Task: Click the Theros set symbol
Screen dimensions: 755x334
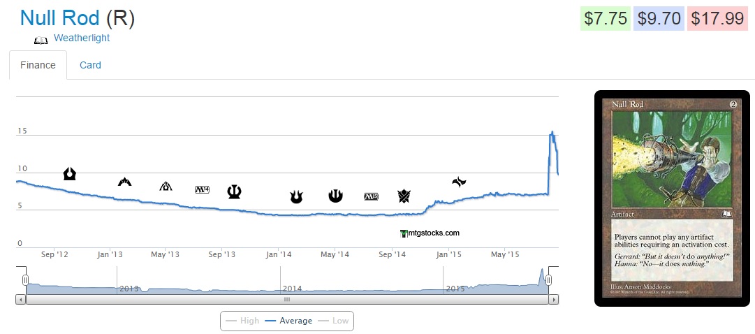Action: (234, 191)
